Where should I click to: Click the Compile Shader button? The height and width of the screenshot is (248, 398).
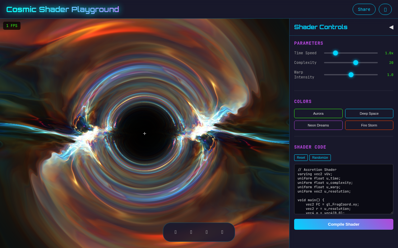click(344, 224)
